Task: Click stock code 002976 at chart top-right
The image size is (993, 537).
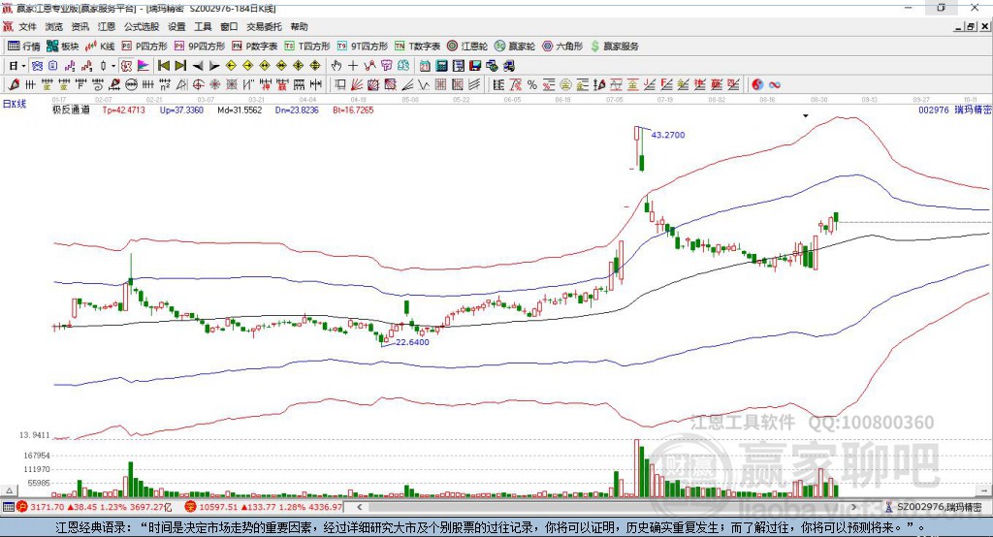Action: tap(934, 110)
